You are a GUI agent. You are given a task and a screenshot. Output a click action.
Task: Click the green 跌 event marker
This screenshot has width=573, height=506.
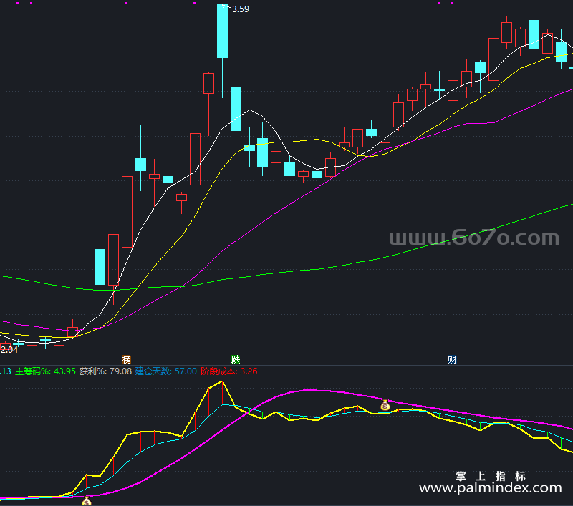point(236,359)
